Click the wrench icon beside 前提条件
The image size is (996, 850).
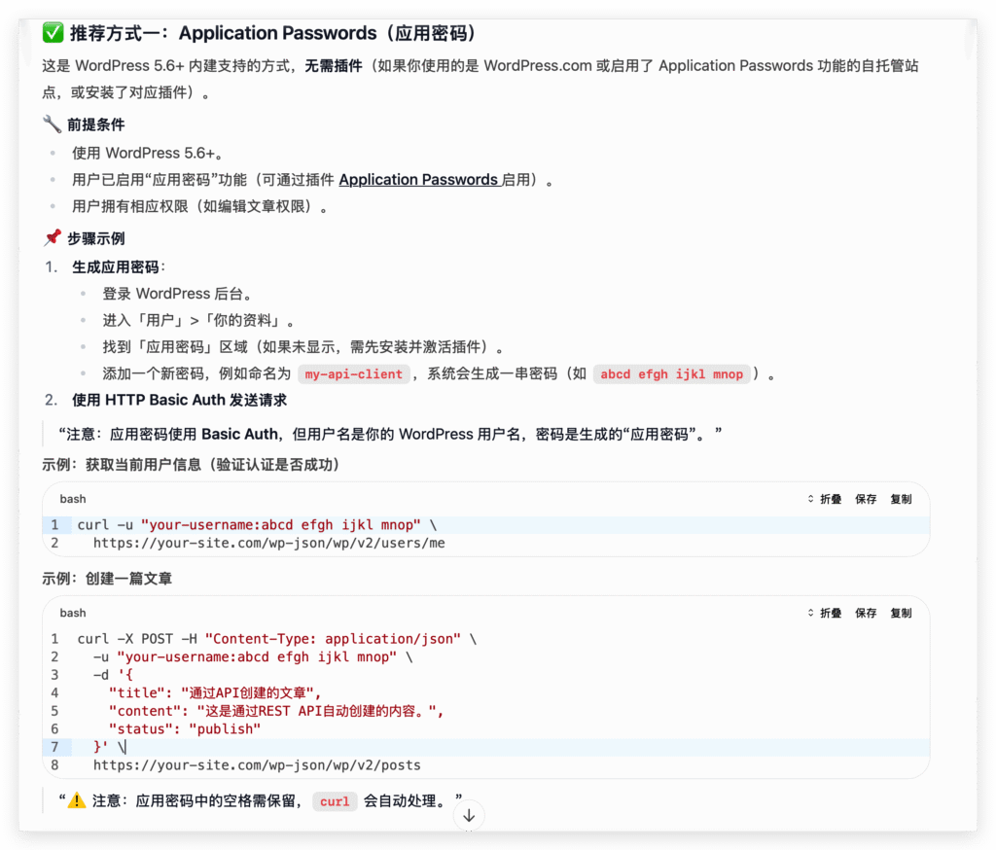click(53, 124)
